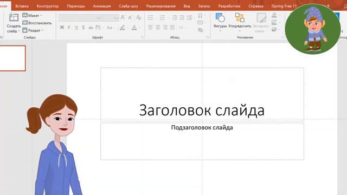Open the Макет layout menu
This screenshot has height=195, width=347.
coord(33,16)
